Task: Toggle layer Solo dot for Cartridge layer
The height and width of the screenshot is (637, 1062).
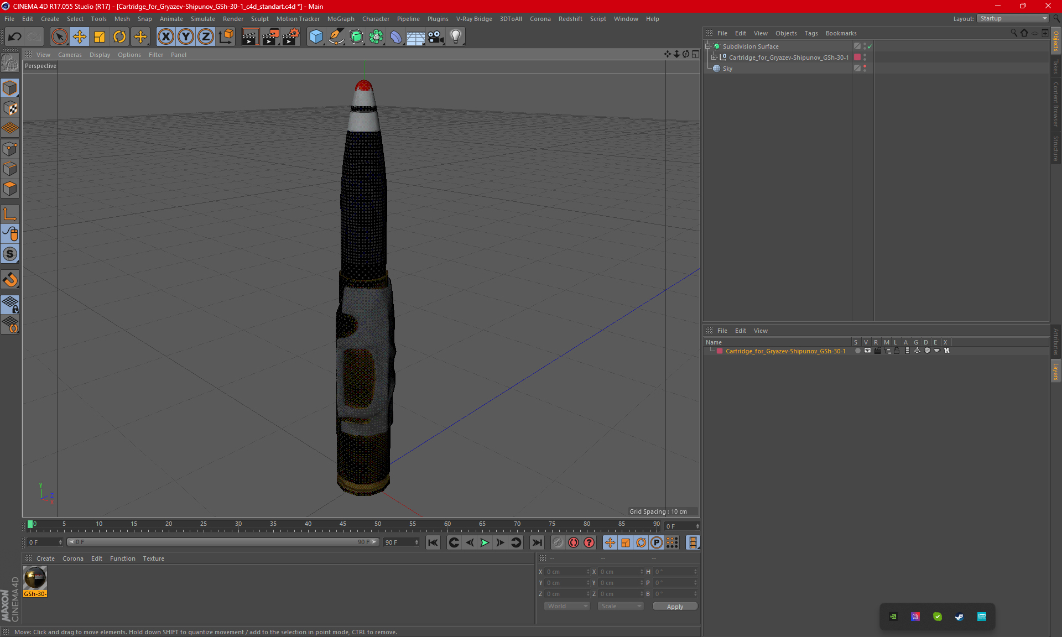Action: pyautogui.click(x=857, y=351)
